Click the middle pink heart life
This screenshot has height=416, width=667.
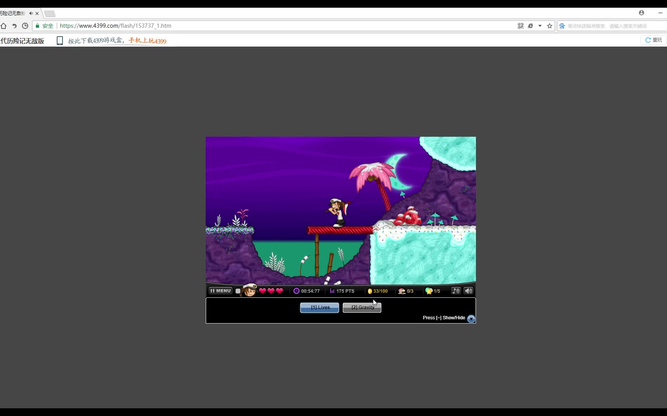pos(271,291)
